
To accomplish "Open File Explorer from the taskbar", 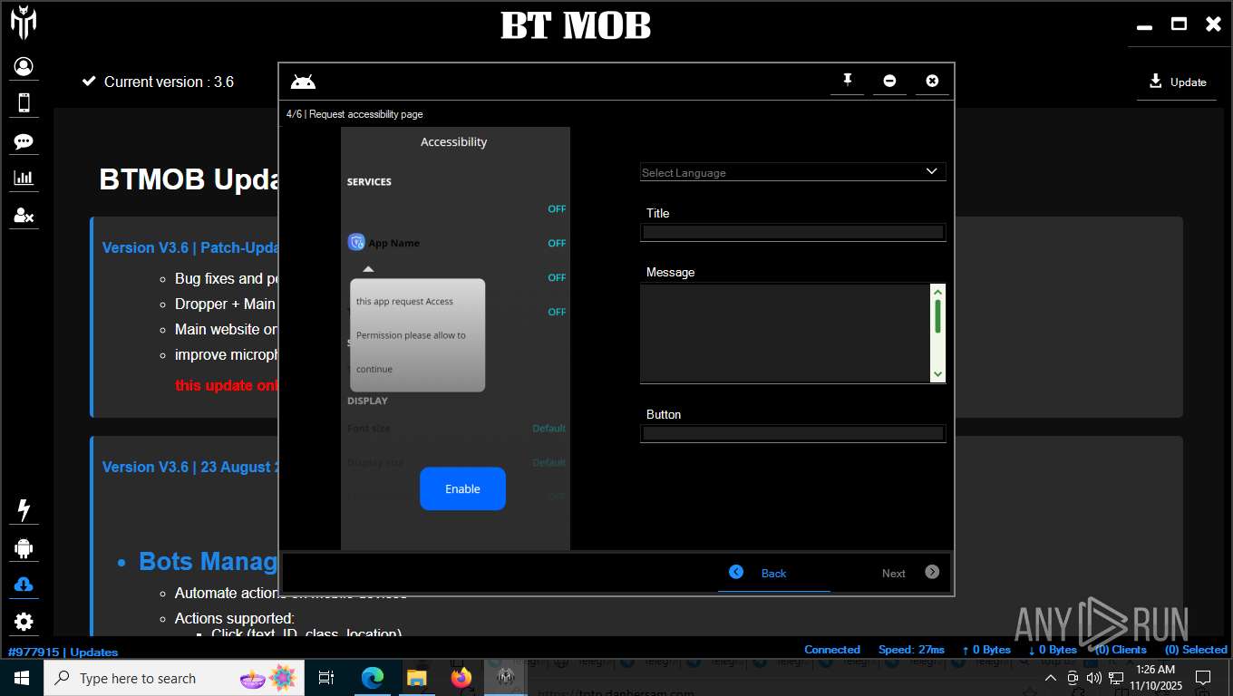I will 416,678.
